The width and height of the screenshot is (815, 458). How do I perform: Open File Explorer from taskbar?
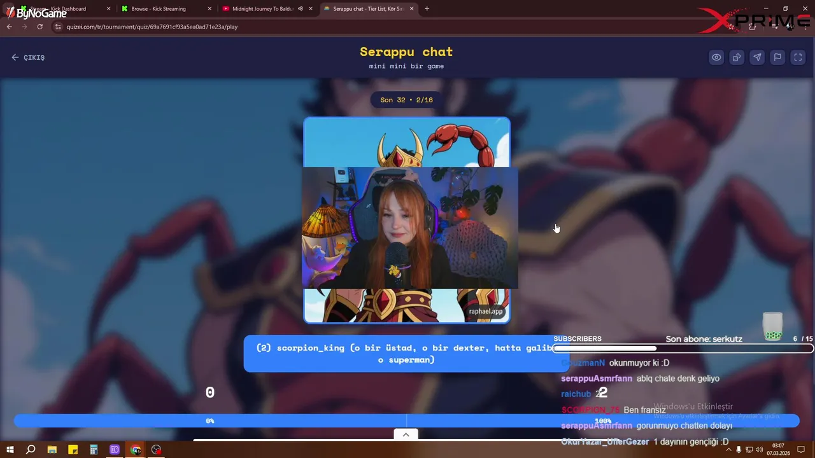[x=52, y=450]
